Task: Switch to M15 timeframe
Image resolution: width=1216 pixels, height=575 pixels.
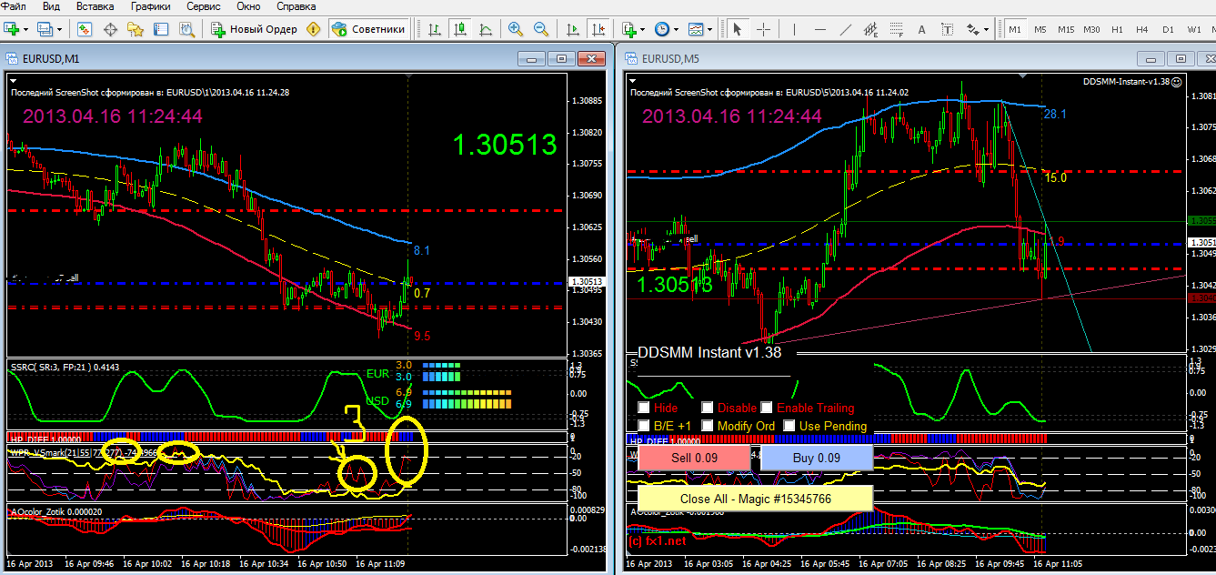Action: pos(1066,29)
